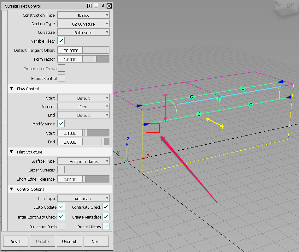The image size is (299, 252).
Task: Click the Next button
Action: pyautogui.click(x=96, y=241)
